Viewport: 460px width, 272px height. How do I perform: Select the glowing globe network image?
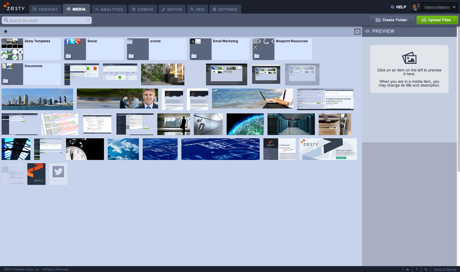(x=245, y=124)
